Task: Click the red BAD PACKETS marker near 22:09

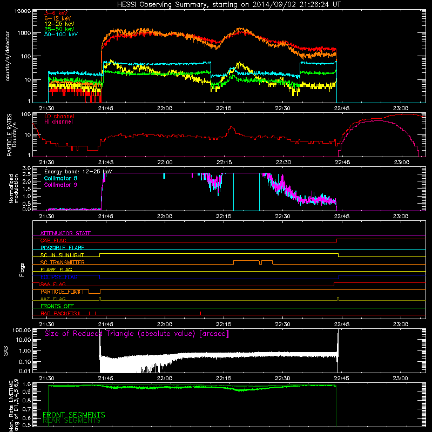Action: (x=200, y=313)
